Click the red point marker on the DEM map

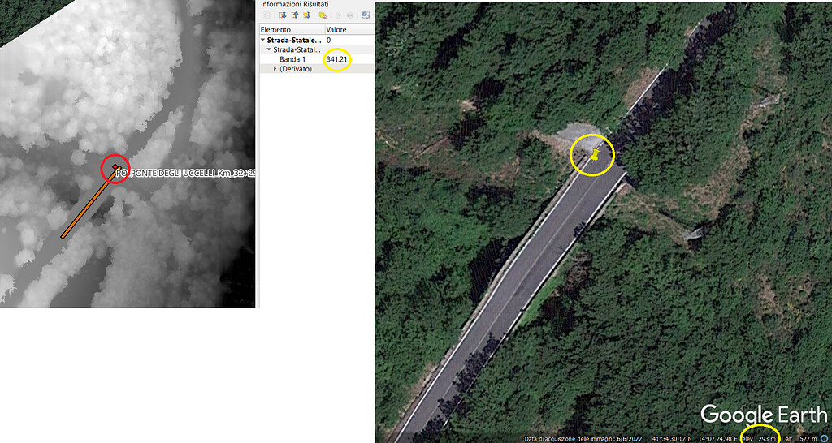point(115,169)
